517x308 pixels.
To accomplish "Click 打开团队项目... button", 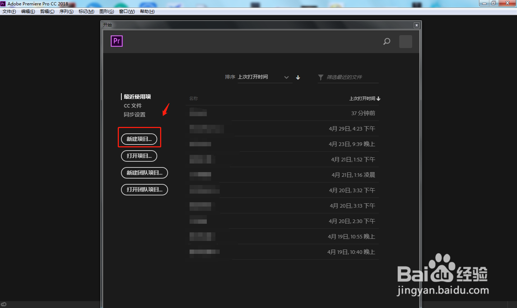I will (x=145, y=190).
